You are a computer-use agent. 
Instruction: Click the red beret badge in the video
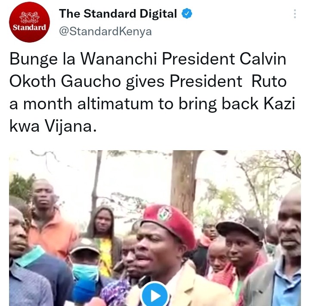click(x=165, y=213)
